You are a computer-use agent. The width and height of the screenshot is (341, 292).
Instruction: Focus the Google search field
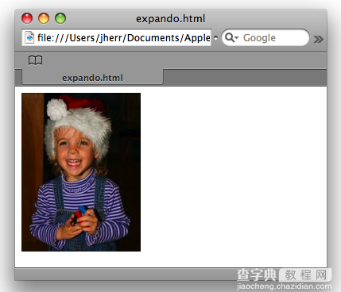tap(265, 37)
